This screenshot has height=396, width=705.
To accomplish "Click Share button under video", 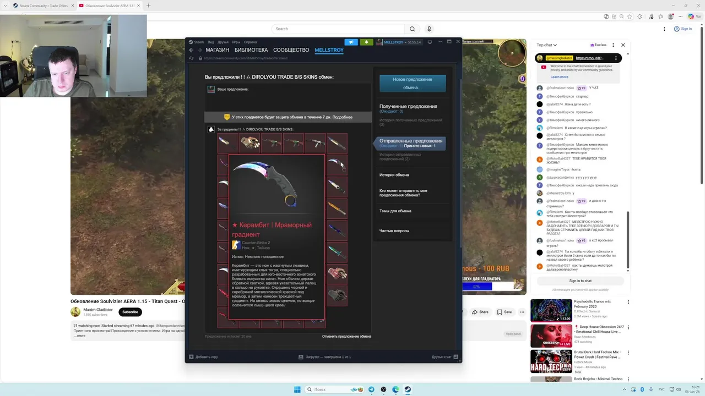I will (480, 312).
